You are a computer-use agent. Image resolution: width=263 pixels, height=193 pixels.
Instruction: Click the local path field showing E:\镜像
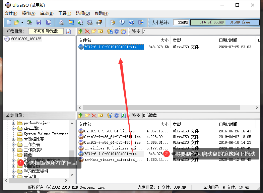201,116
